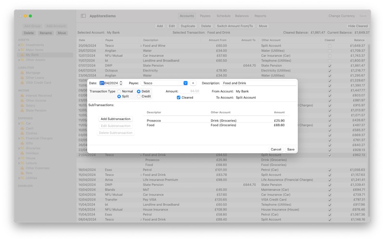
Task: Click the transactions table vertical scrollbar
Action: [x=369, y=130]
